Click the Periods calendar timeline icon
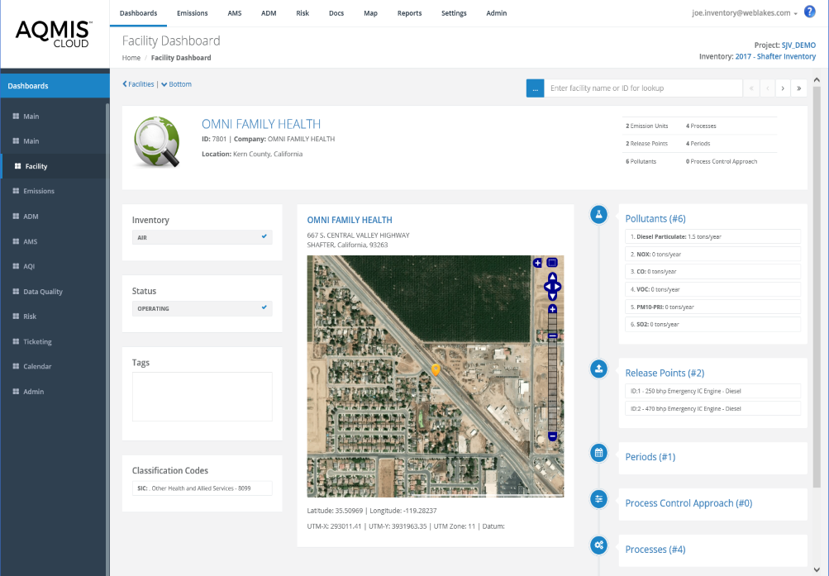Image resolution: width=829 pixels, height=576 pixels. (x=598, y=453)
